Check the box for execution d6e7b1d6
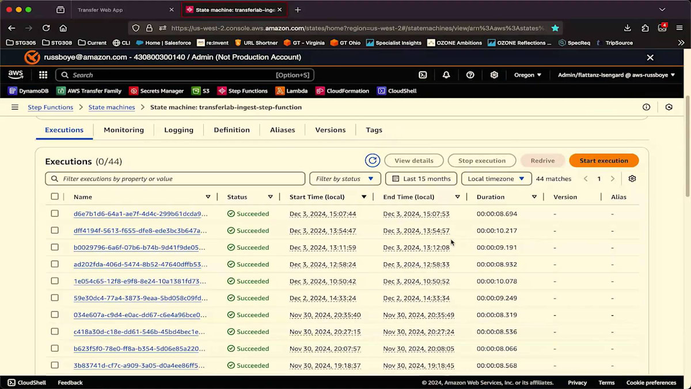691x389 pixels. pyautogui.click(x=55, y=213)
